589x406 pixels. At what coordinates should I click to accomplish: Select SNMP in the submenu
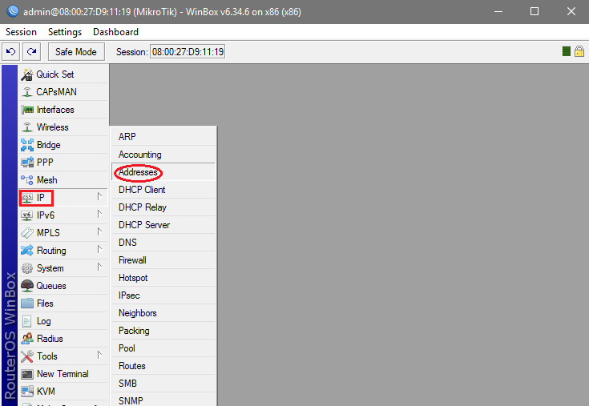click(x=163, y=400)
